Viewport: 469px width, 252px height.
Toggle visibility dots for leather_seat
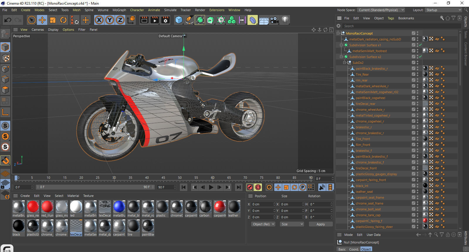coord(417,192)
